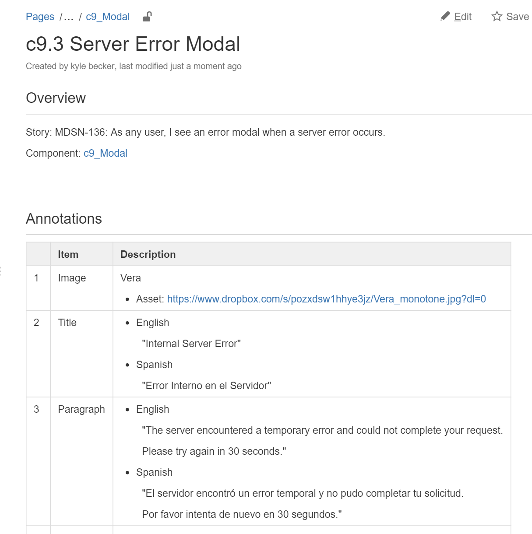Click the Save for later label
Image resolution: width=532 pixels, height=534 pixels.
tap(517, 17)
